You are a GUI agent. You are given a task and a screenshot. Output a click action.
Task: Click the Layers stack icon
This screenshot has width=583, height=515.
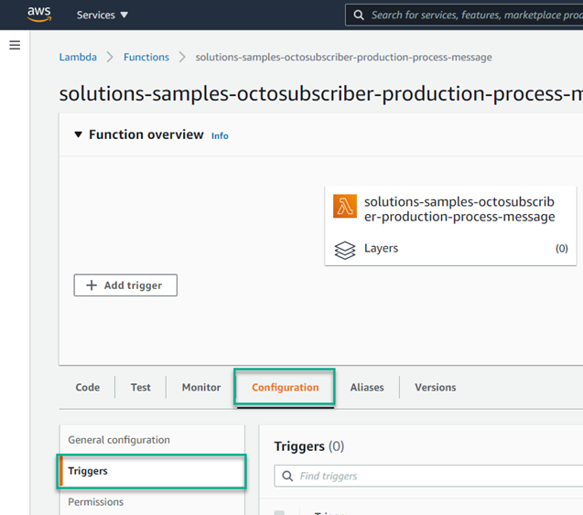(x=345, y=250)
